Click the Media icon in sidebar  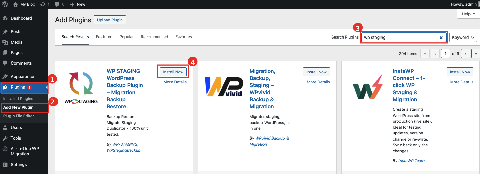click(x=5, y=42)
